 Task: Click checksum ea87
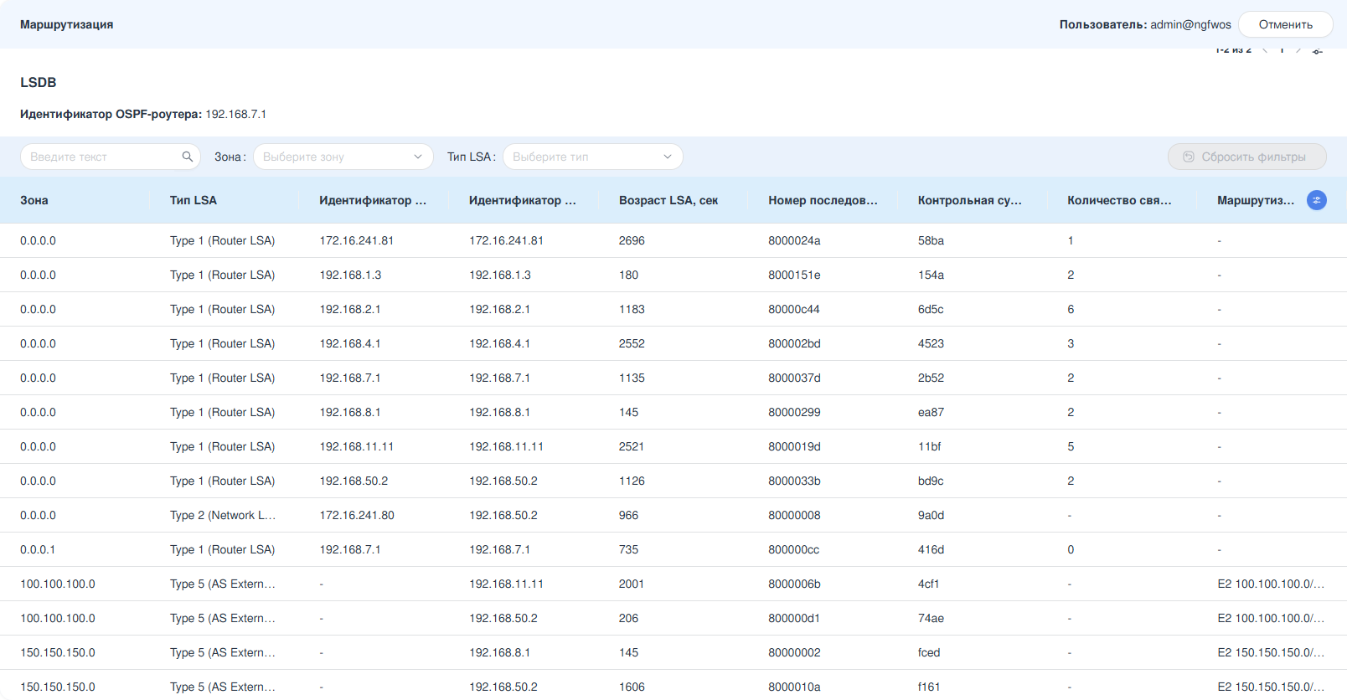pos(931,412)
